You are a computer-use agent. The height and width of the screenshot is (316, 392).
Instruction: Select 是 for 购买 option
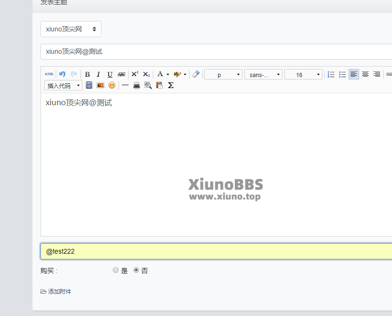pyautogui.click(x=115, y=270)
